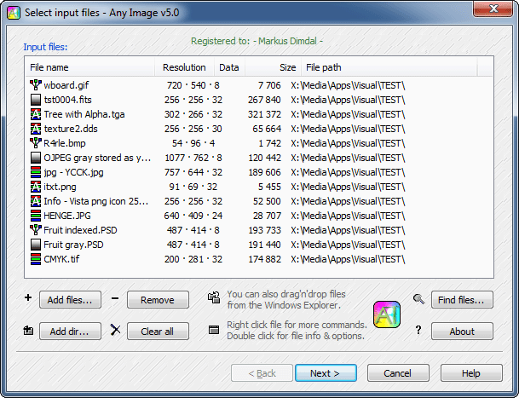519x398 pixels.
Task: Select the Fruit indexed.PSD file name
Action: (x=80, y=230)
